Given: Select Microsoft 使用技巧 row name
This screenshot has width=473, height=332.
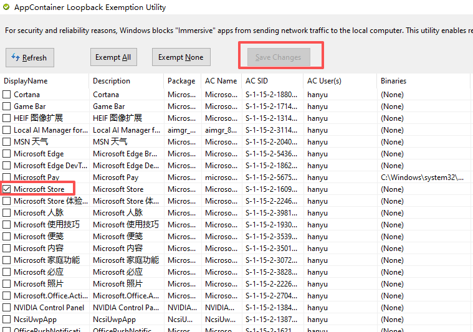Looking at the screenshot, I should 47,225.
